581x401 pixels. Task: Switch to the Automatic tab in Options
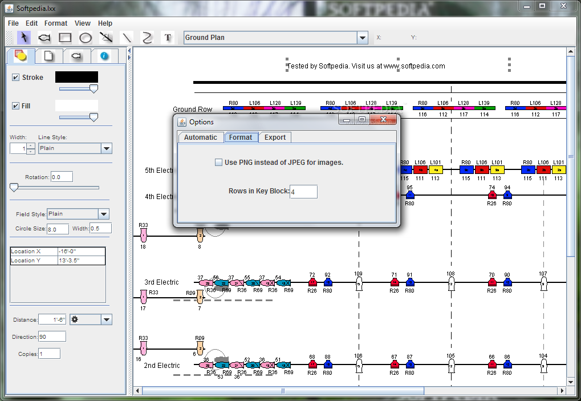tap(201, 137)
